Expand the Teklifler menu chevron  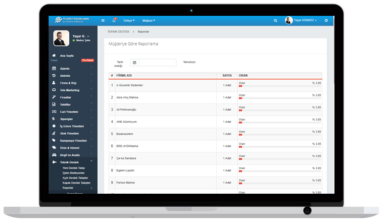pos(91,103)
